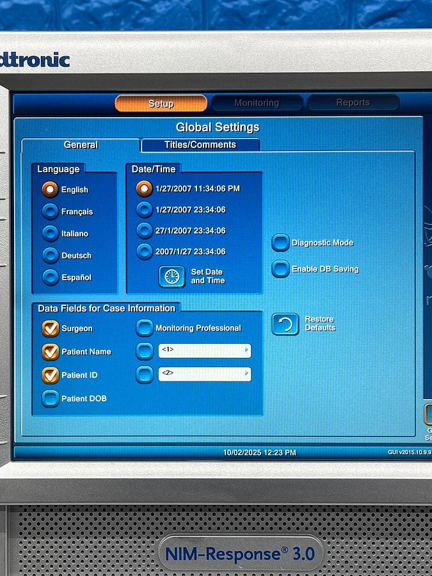Switch to the Setup tab
Viewport: 432px width, 576px height.
click(161, 104)
